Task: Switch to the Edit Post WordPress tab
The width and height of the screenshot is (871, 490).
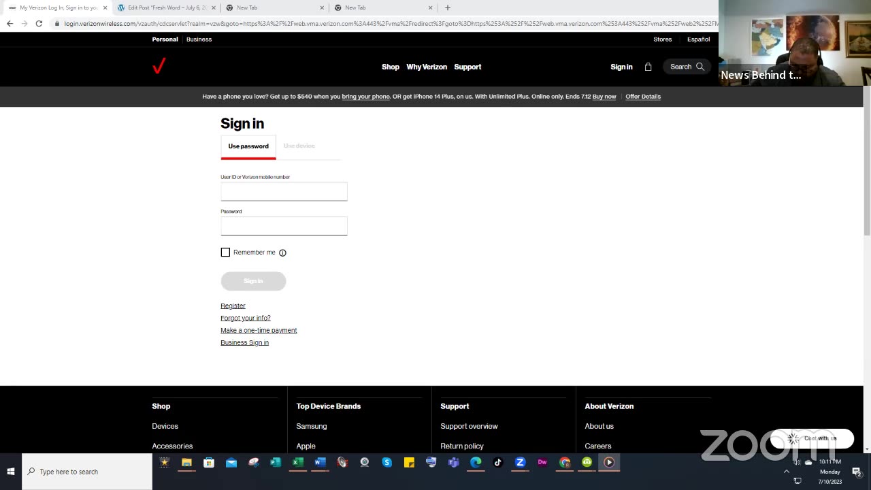Action: [x=167, y=7]
